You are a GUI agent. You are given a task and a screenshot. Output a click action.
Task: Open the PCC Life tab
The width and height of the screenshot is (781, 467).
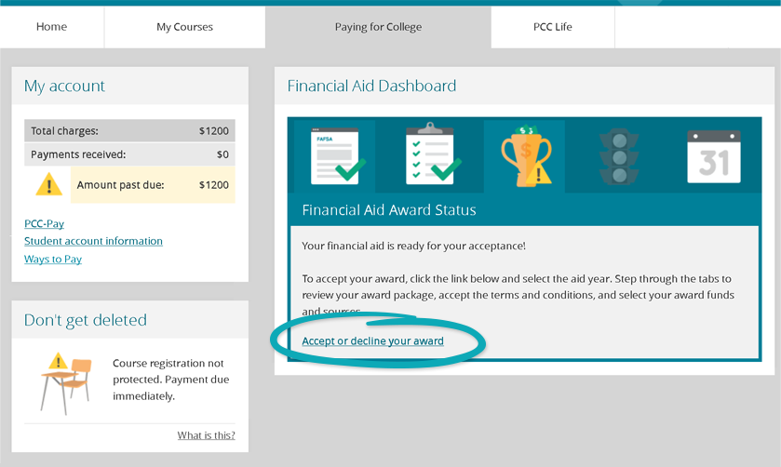click(553, 27)
